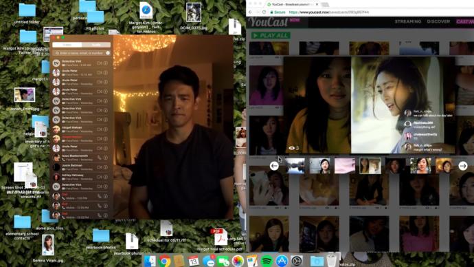This screenshot has height=267, width=474.
Task: Click the info icon in Abigail Nielsen row
Action: tap(106, 129)
